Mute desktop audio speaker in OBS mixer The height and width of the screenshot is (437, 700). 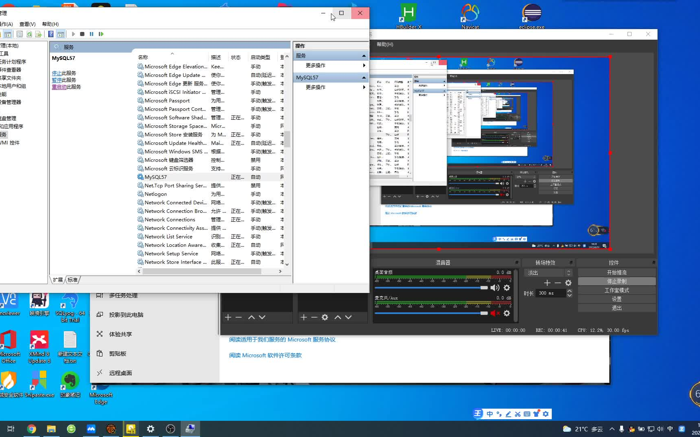[x=495, y=288]
